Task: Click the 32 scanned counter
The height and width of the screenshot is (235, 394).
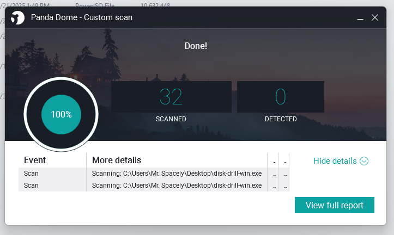Action: click(x=171, y=97)
